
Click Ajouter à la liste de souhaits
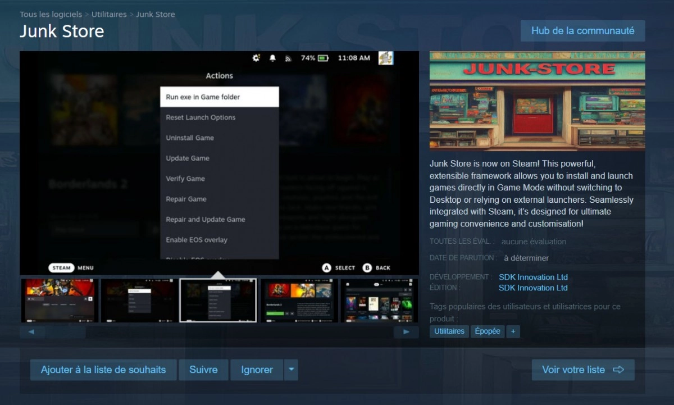(x=103, y=370)
